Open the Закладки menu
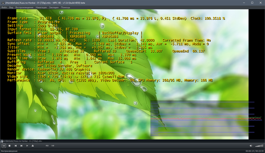 click(54, 7)
